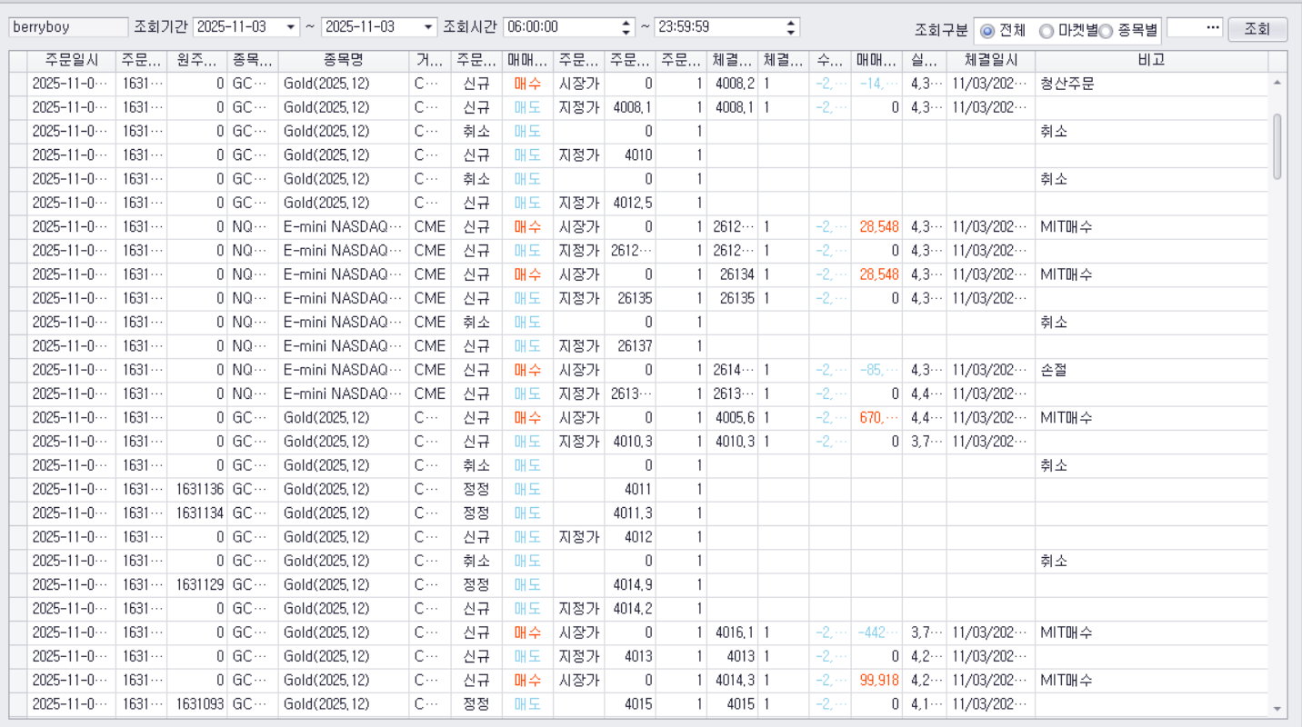Sort by the 종목명 column header
This screenshot has width=1302, height=727.
[344, 61]
